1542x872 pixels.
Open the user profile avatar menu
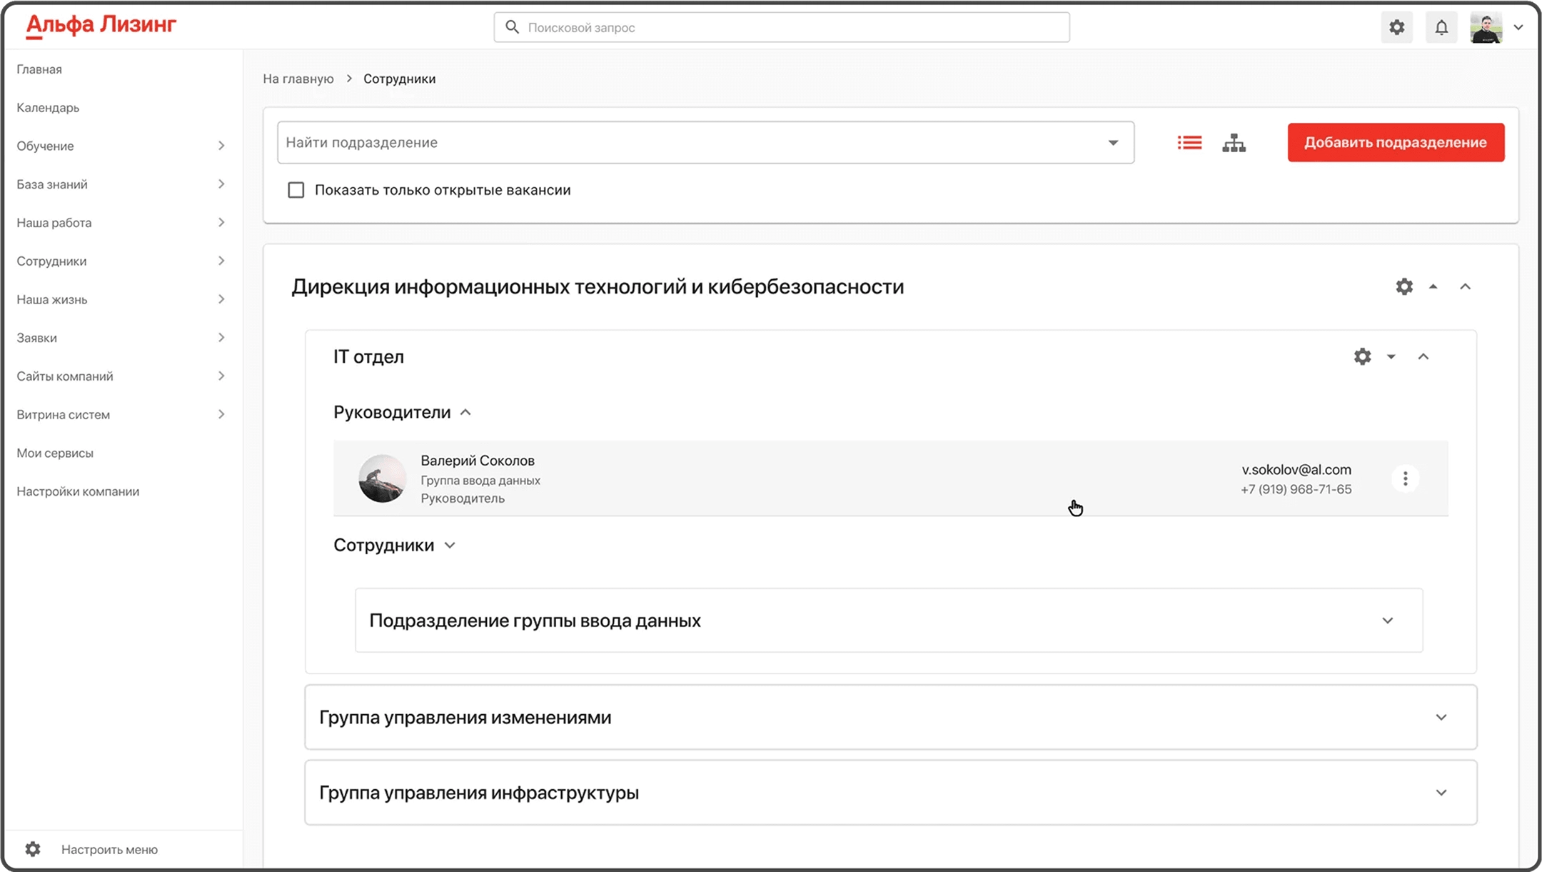point(1486,28)
